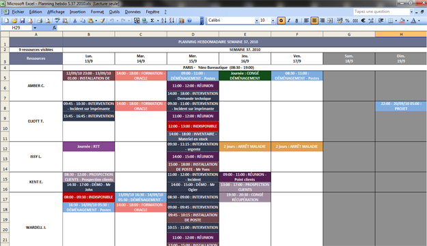Viewport: 427px width, 246px height.
Task: Apply the Font Color A button
Action: click(413, 20)
